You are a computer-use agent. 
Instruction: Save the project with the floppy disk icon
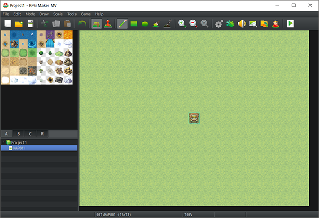[30, 23]
